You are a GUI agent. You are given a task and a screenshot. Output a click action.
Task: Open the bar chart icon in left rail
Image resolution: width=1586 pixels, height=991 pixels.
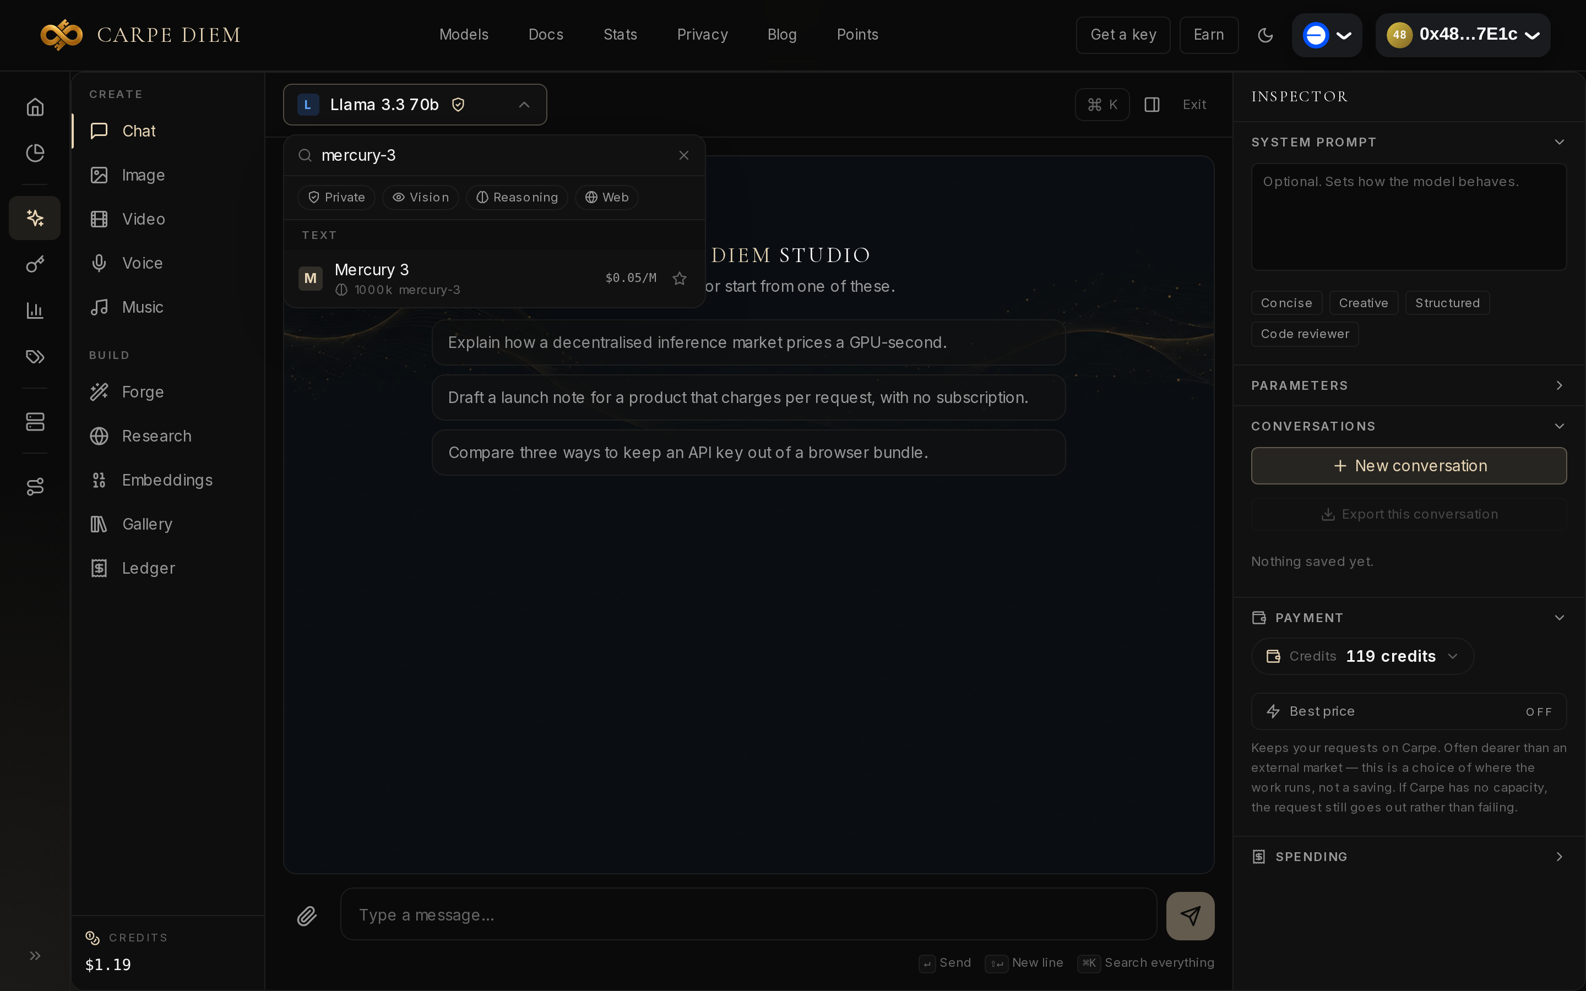(35, 310)
